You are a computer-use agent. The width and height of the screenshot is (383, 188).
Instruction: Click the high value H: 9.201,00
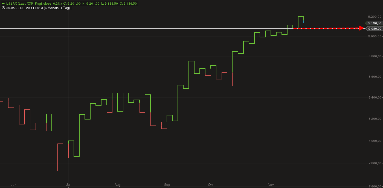click(x=91, y=4)
